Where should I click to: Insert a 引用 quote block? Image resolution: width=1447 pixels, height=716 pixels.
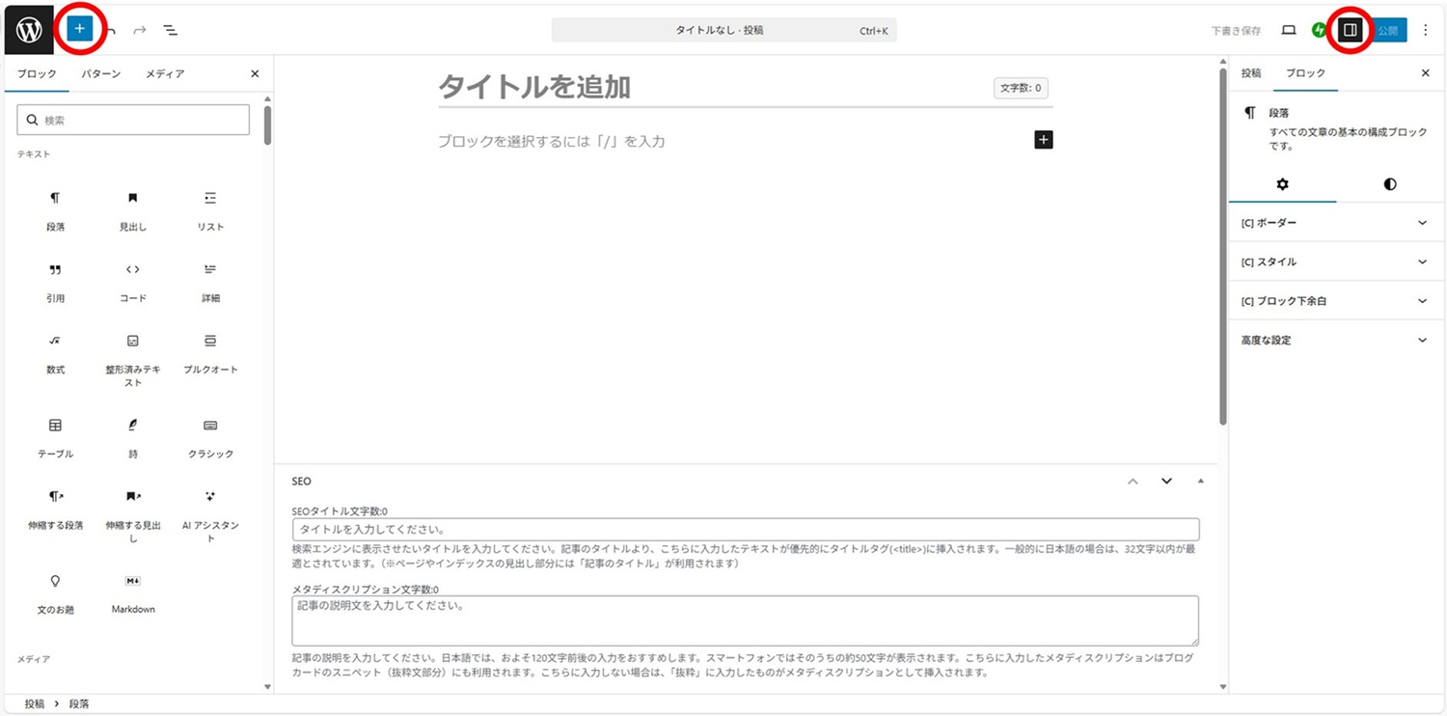pyautogui.click(x=56, y=282)
